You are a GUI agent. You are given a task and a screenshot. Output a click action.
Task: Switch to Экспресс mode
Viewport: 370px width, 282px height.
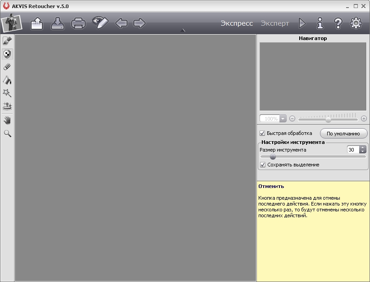[x=237, y=23]
